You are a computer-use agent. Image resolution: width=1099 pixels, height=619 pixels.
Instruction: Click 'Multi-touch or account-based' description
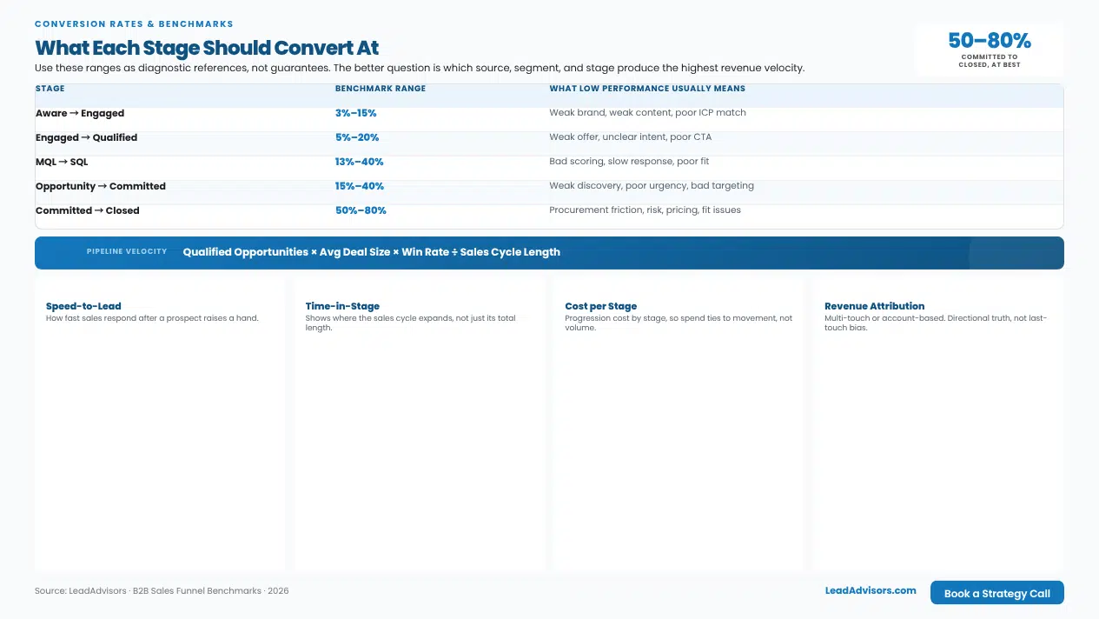[936, 323]
